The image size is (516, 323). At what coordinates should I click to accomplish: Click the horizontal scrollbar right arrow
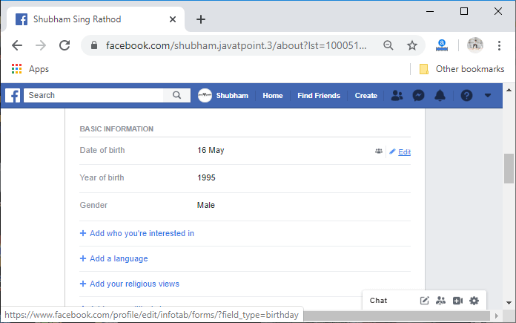497,316
